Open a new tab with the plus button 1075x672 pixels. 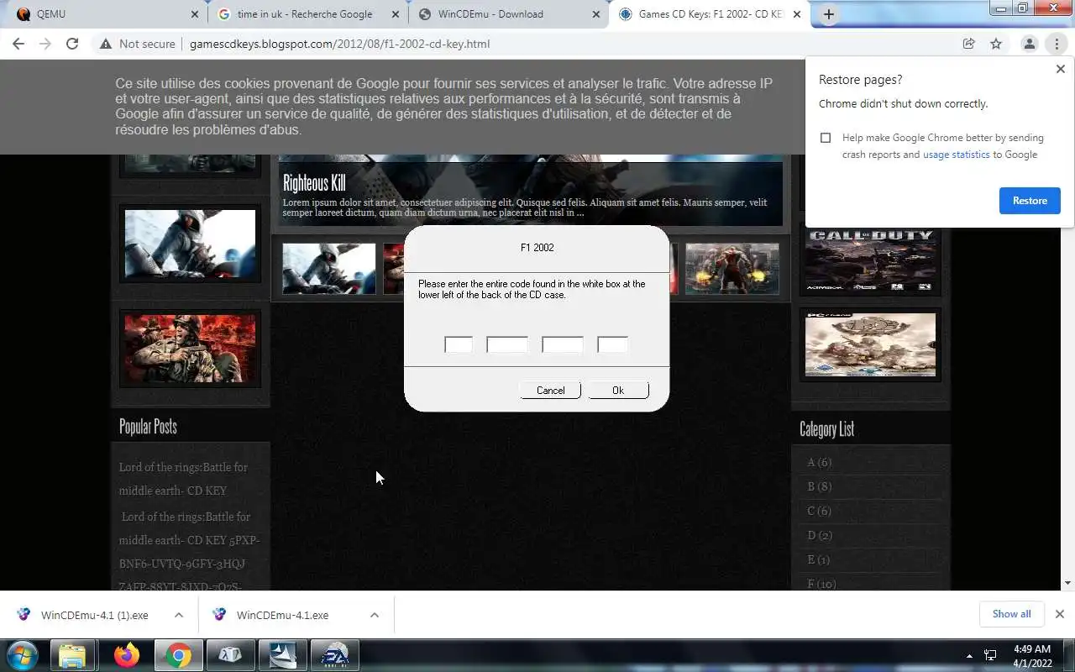[x=829, y=14]
